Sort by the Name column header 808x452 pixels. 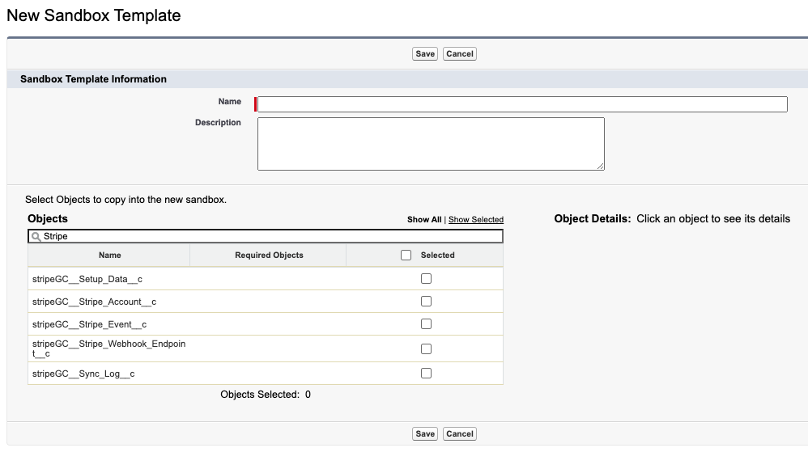(110, 256)
